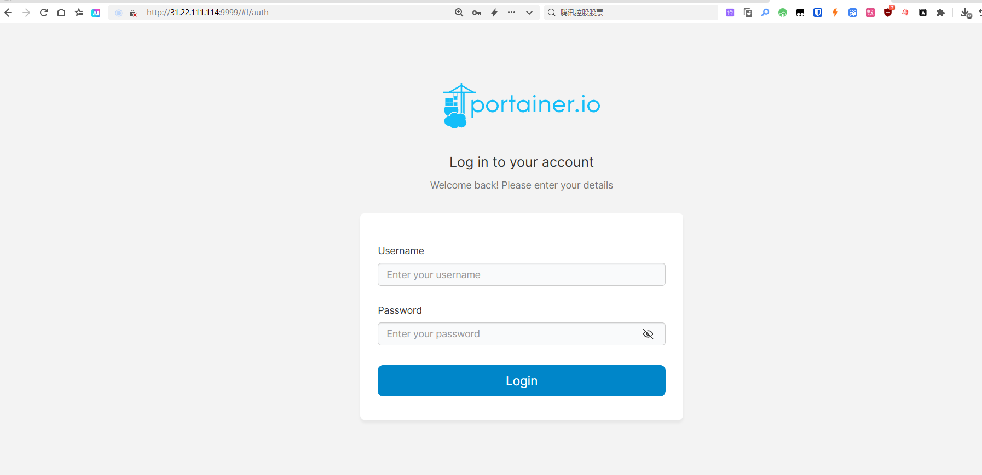Click the blue circular site shield icon
This screenshot has height=475, width=982.
[119, 13]
